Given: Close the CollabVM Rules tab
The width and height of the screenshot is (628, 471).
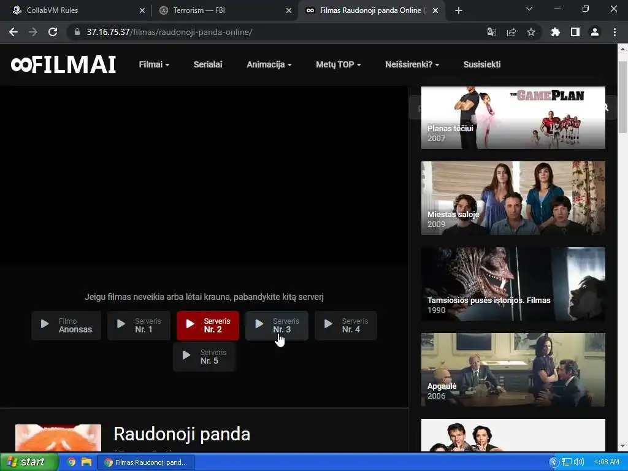Looking at the screenshot, I should tap(142, 10).
